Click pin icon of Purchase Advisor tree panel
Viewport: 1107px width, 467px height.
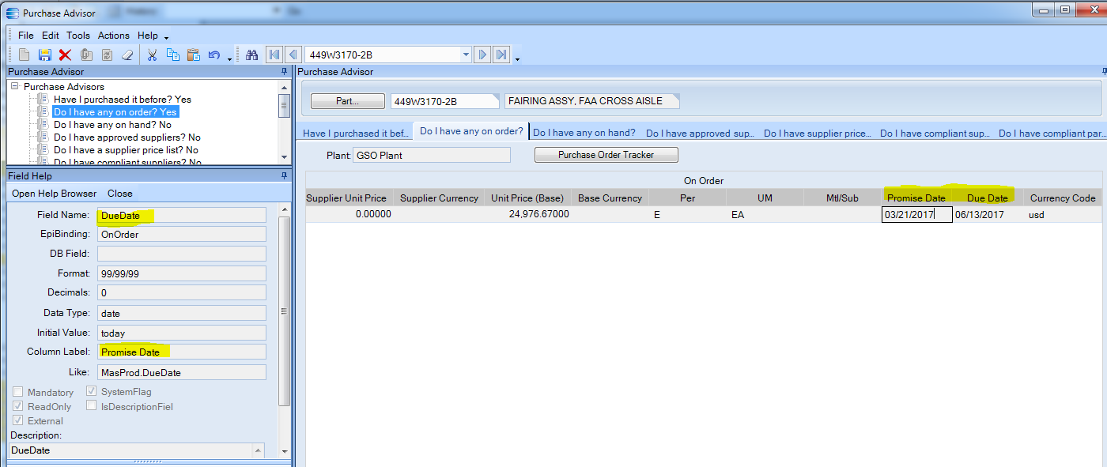(284, 72)
